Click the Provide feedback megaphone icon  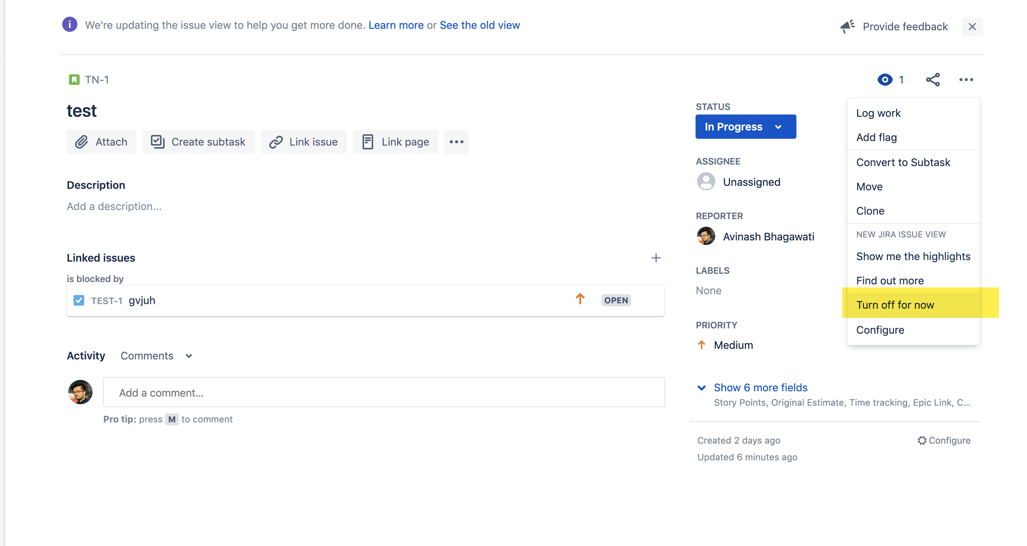click(x=848, y=25)
